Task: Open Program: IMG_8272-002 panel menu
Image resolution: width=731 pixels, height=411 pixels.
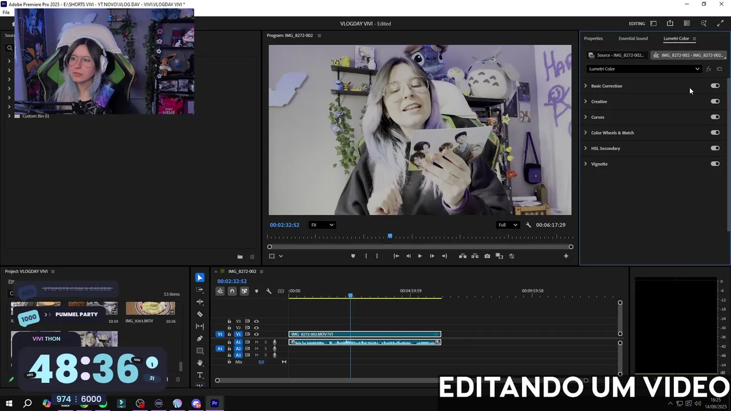Action: pos(319,35)
